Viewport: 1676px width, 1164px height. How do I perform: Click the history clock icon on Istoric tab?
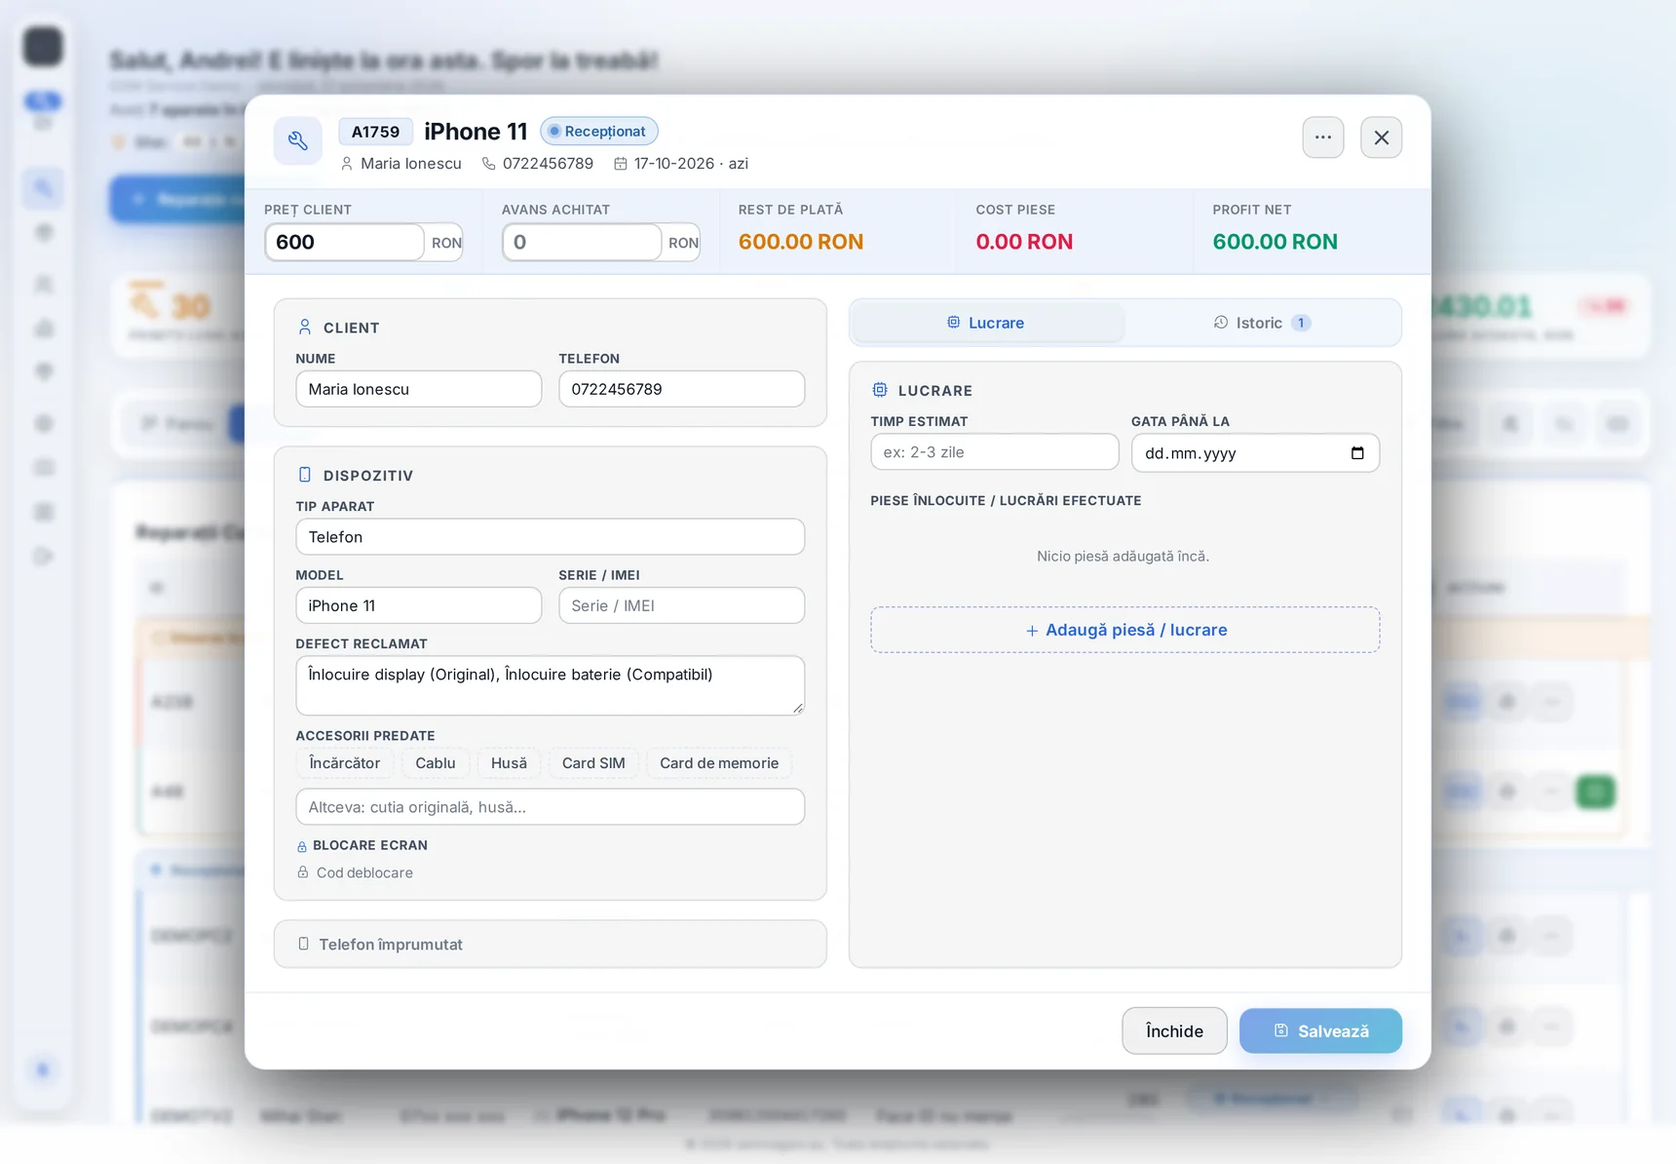[1221, 323]
